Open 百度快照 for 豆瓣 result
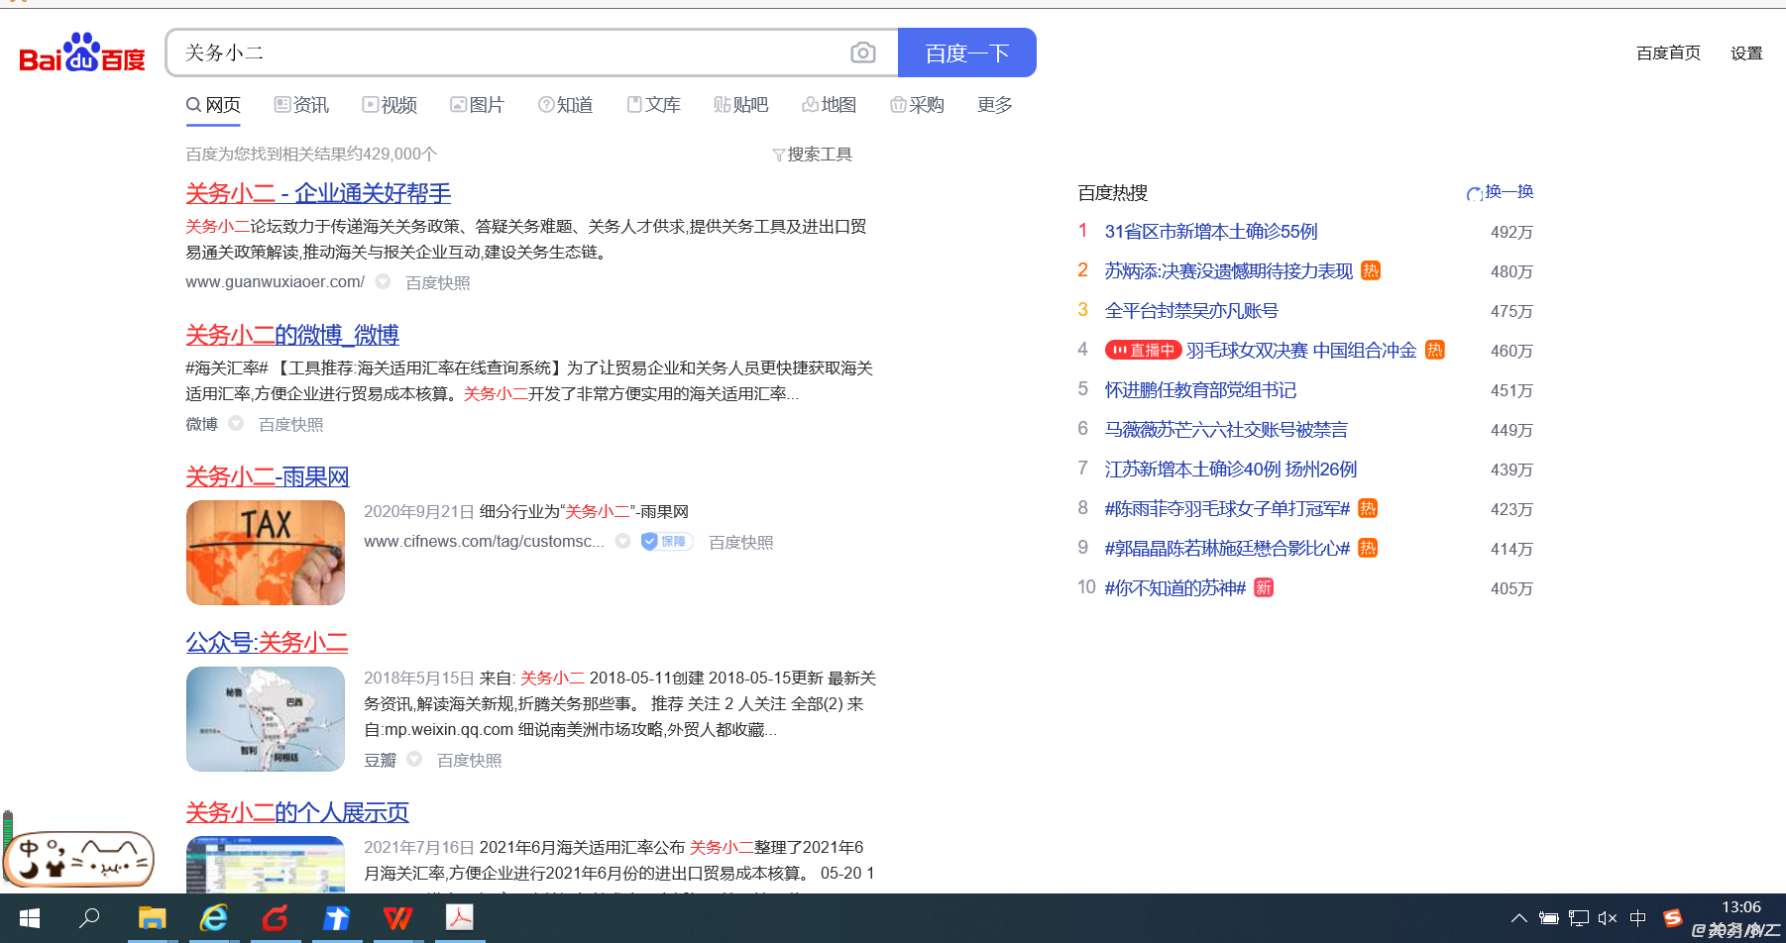This screenshot has height=943, width=1786. 470,761
